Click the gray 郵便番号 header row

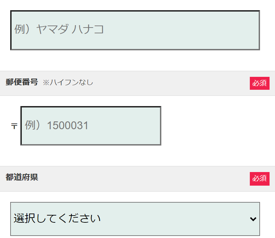coord(136,83)
